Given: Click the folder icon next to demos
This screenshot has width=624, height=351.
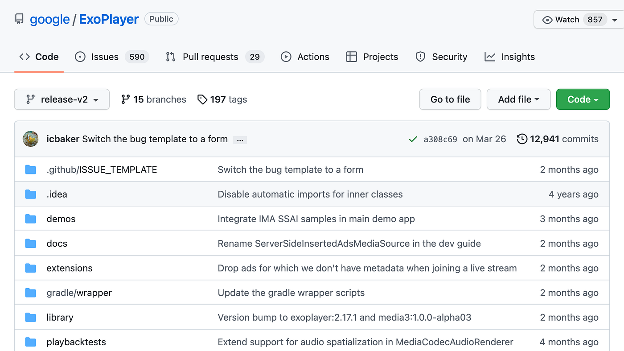Looking at the screenshot, I should pyautogui.click(x=30, y=219).
